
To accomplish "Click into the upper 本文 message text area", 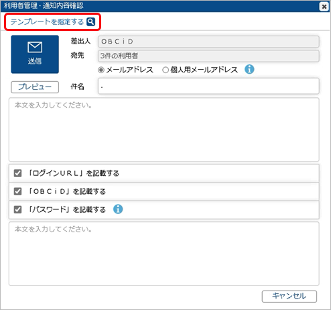I will point(164,130).
